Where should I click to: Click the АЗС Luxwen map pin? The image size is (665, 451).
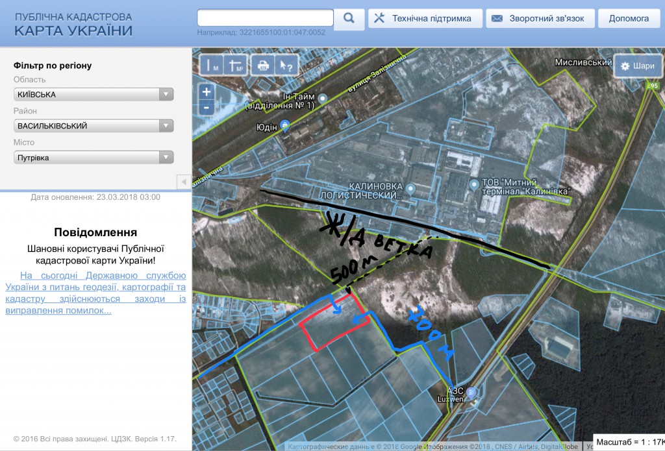click(471, 393)
